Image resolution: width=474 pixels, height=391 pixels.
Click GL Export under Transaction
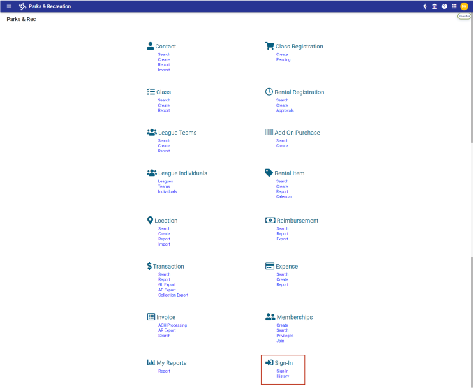[x=167, y=285]
